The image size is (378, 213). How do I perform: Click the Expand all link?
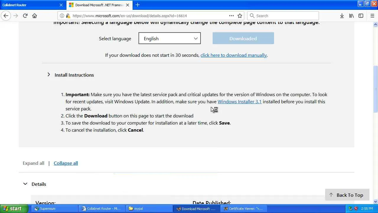(x=33, y=163)
